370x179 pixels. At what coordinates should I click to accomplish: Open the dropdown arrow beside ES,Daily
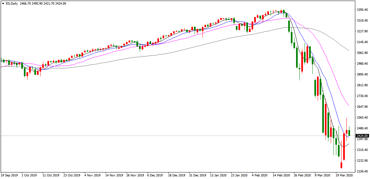pos(3,3)
